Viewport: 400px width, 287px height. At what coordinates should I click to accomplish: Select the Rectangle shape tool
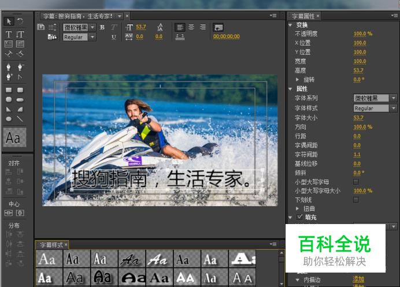(x=9, y=90)
